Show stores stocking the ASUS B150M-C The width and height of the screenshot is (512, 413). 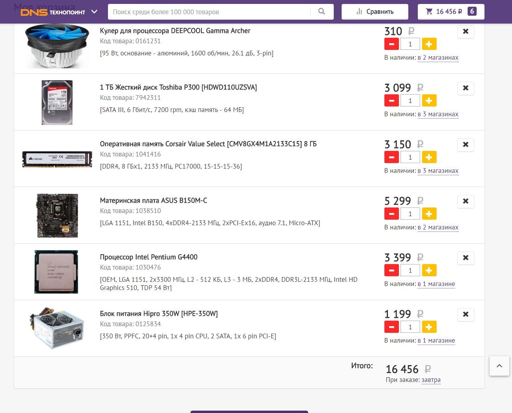tap(438, 228)
